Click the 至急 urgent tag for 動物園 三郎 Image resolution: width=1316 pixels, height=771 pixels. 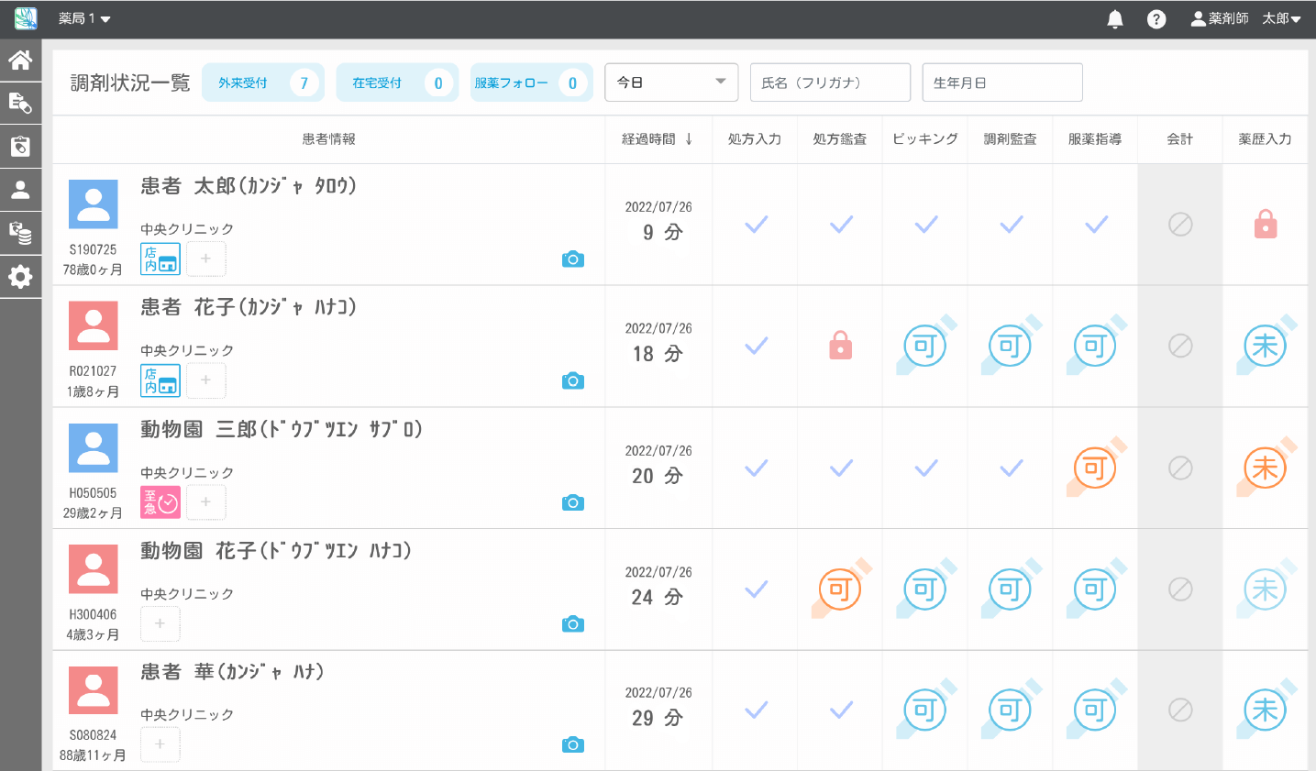160,502
